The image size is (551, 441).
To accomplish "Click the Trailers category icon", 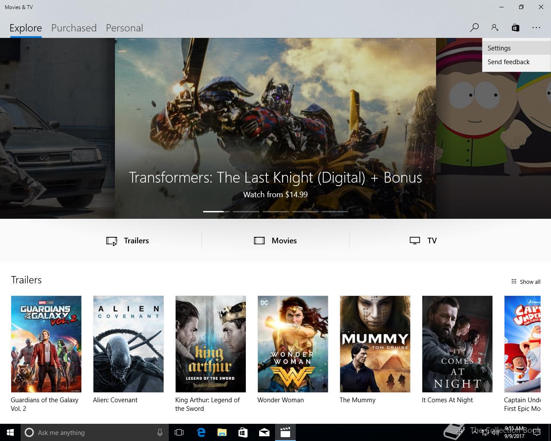I will click(111, 241).
